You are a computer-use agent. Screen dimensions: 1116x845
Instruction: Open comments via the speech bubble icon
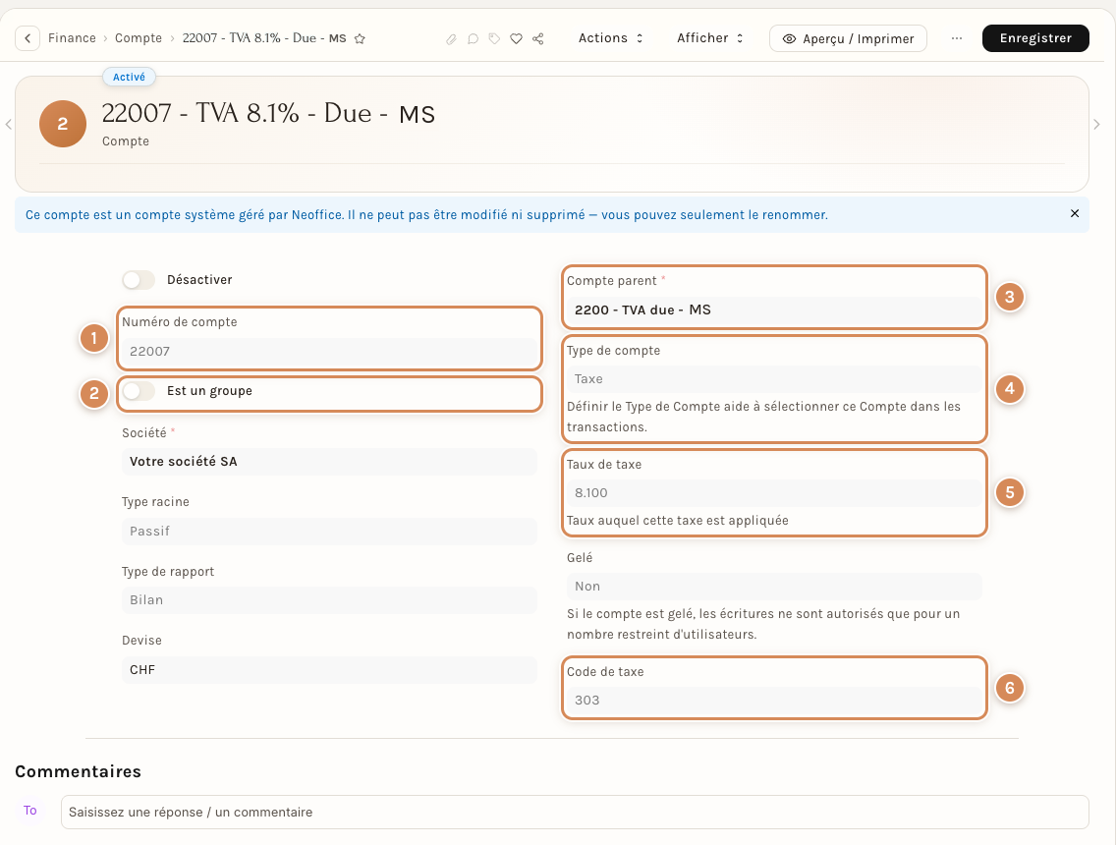[473, 39]
